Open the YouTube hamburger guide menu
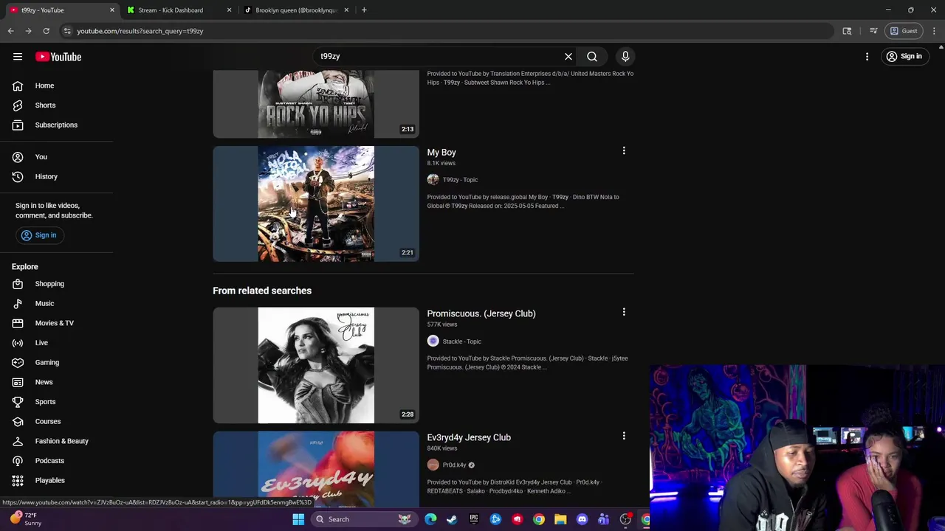Image resolution: width=945 pixels, height=531 pixels. point(18,57)
